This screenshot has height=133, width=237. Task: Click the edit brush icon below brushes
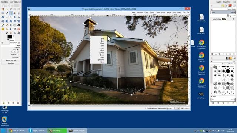233,103
